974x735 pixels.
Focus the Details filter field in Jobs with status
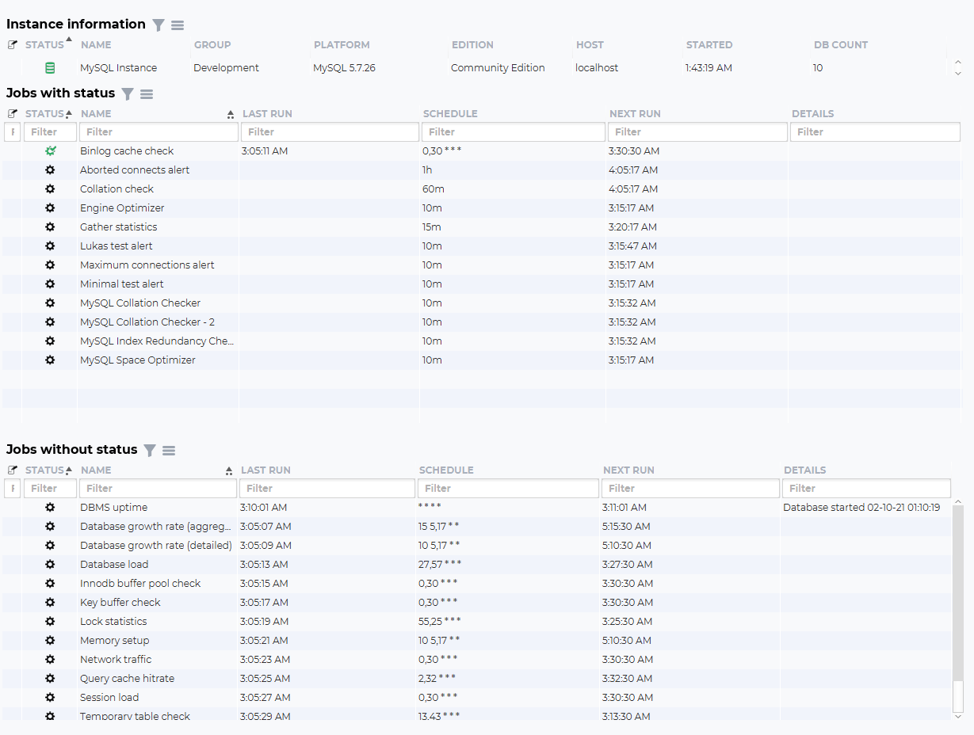coord(875,132)
